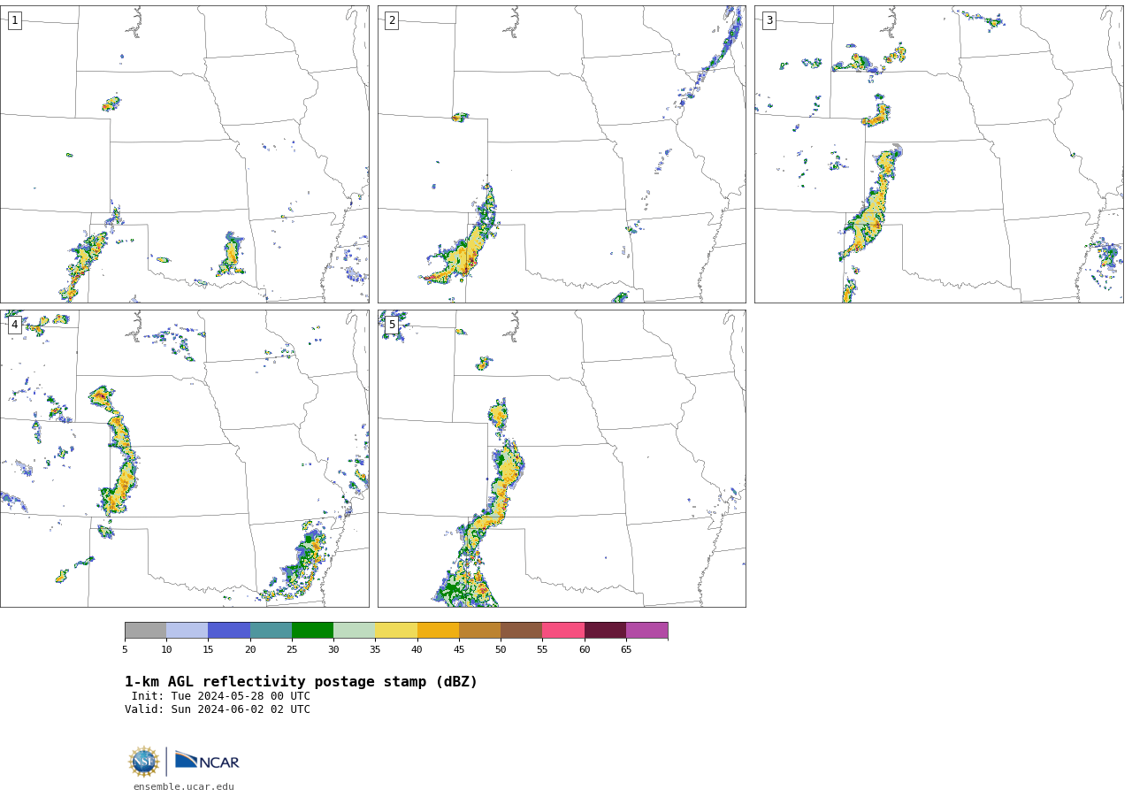Select the yellow 35-40 dBZ swatch
The width and height of the screenshot is (1132, 797).
[396, 631]
